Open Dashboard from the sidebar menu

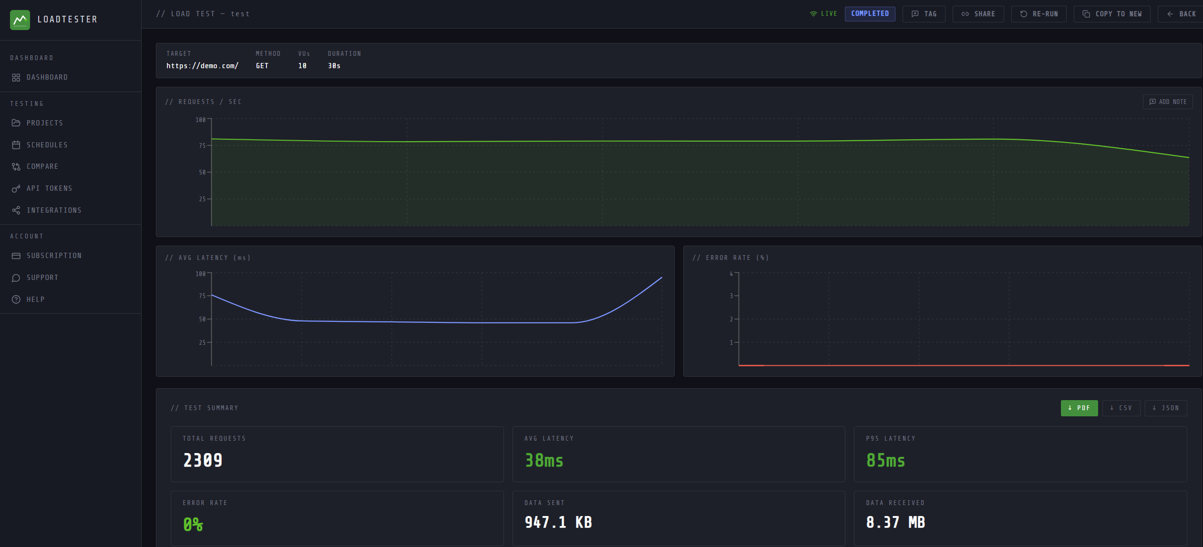coord(47,77)
